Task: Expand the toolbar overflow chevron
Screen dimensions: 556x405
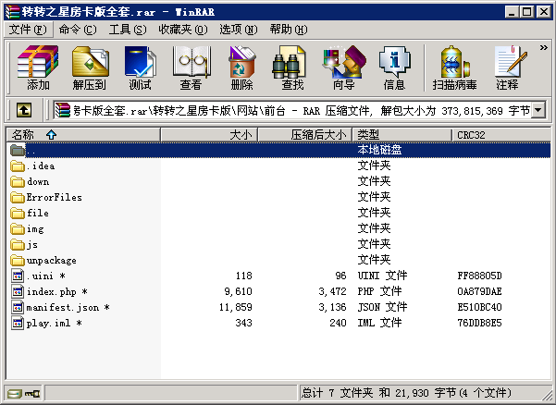Action: pos(542,46)
